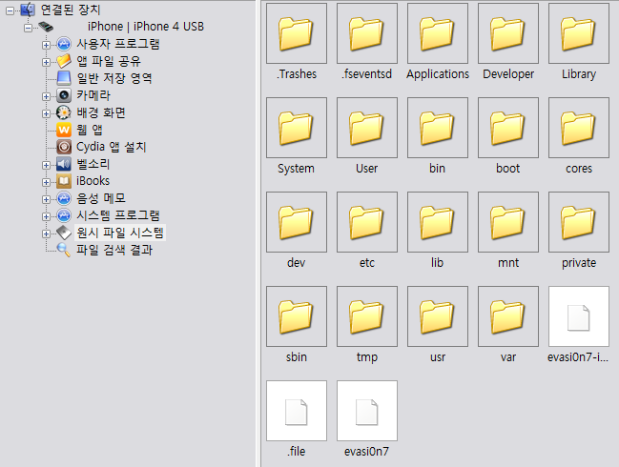Expand the 음성 메모 node
The image size is (619, 467).
pyautogui.click(x=46, y=199)
